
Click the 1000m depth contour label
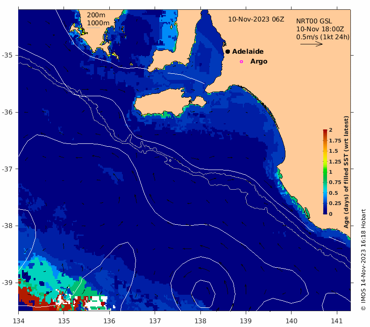coord(98,23)
